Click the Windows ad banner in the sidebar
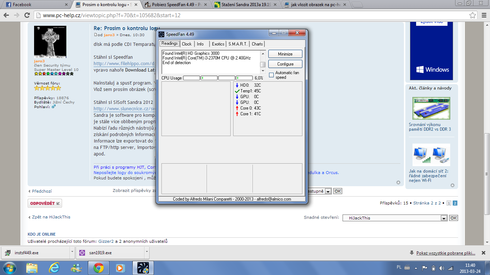Screen dimensions: 490x275 tap(432, 51)
